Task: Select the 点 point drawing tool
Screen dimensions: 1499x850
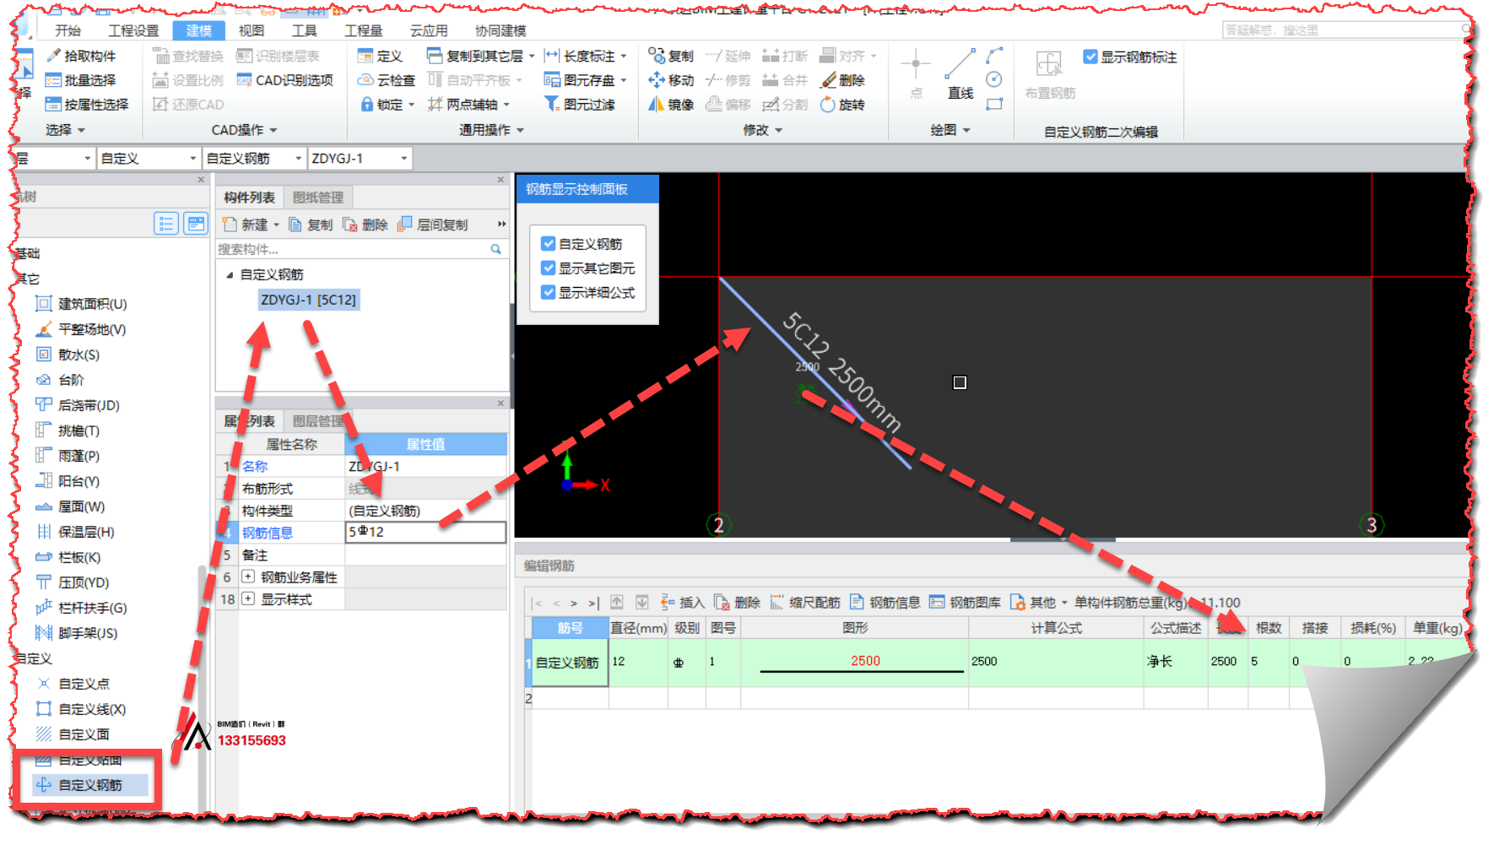Action: (917, 74)
